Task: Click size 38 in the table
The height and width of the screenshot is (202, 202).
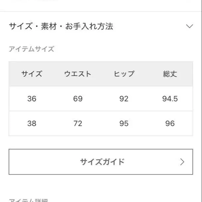Action: point(32,124)
